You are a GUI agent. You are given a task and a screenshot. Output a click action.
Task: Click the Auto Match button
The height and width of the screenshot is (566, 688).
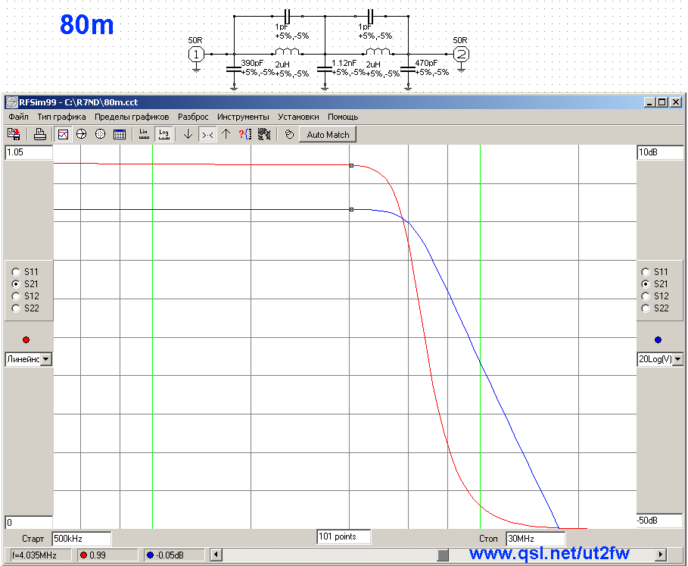pyautogui.click(x=328, y=135)
